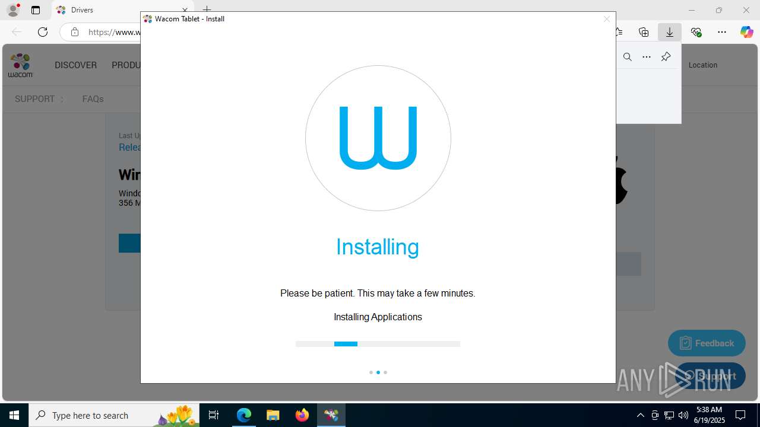760x427 pixels.
Task: Open Firefox from the taskbar
Action: coord(302,415)
